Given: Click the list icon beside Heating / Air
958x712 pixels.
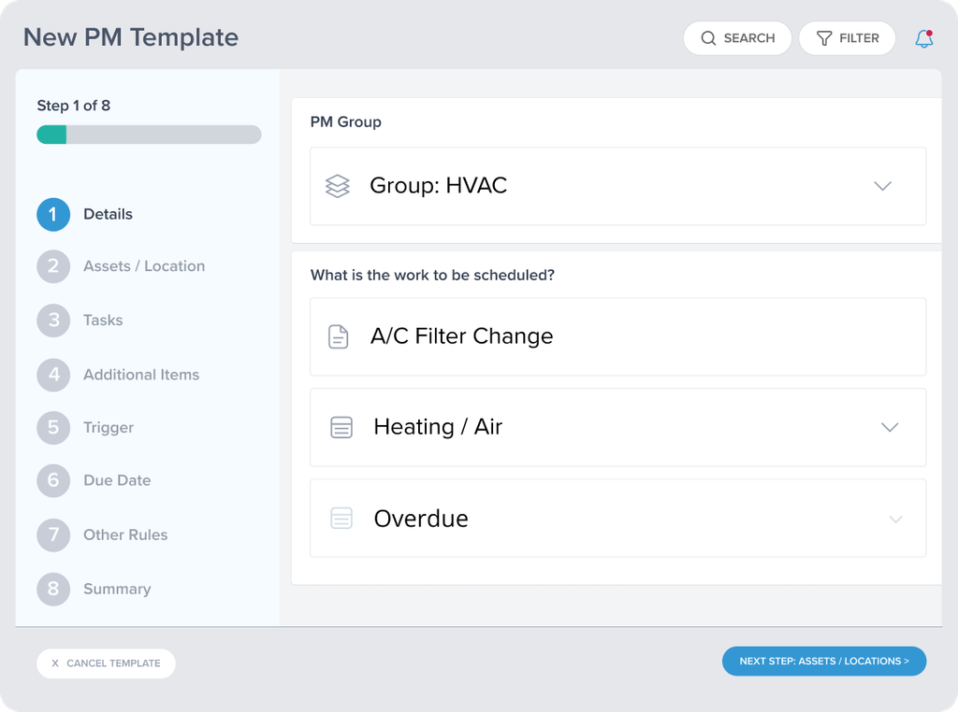Looking at the screenshot, I should (x=341, y=427).
